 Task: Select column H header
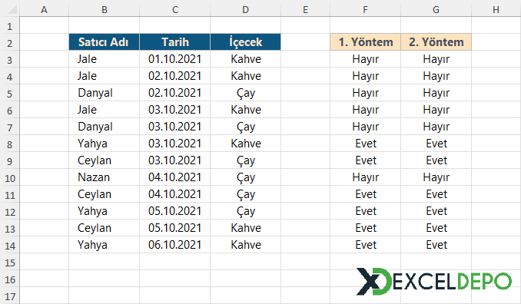tap(496, 10)
